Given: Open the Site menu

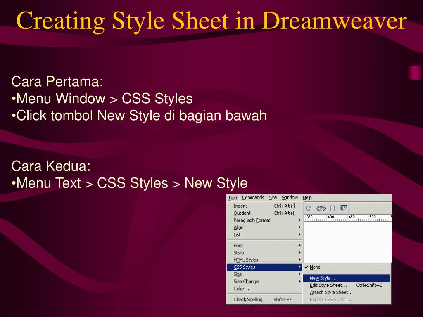Looking at the screenshot, I should tap(273, 198).
